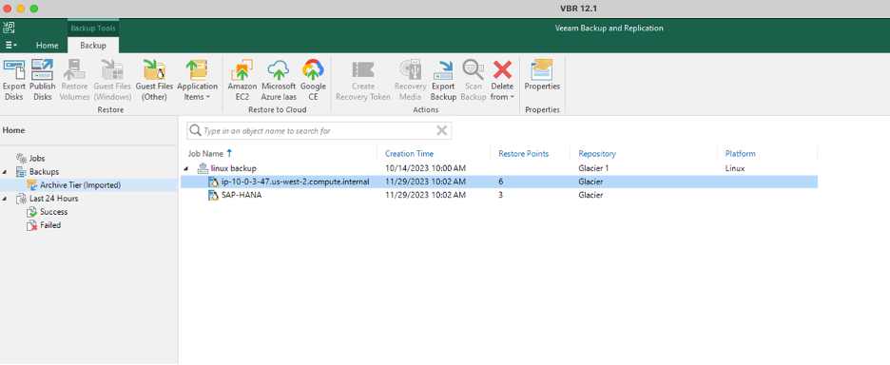This screenshot has width=890, height=365.
Task: Select the SAP-HANA backup row
Action: pos(499,195)
